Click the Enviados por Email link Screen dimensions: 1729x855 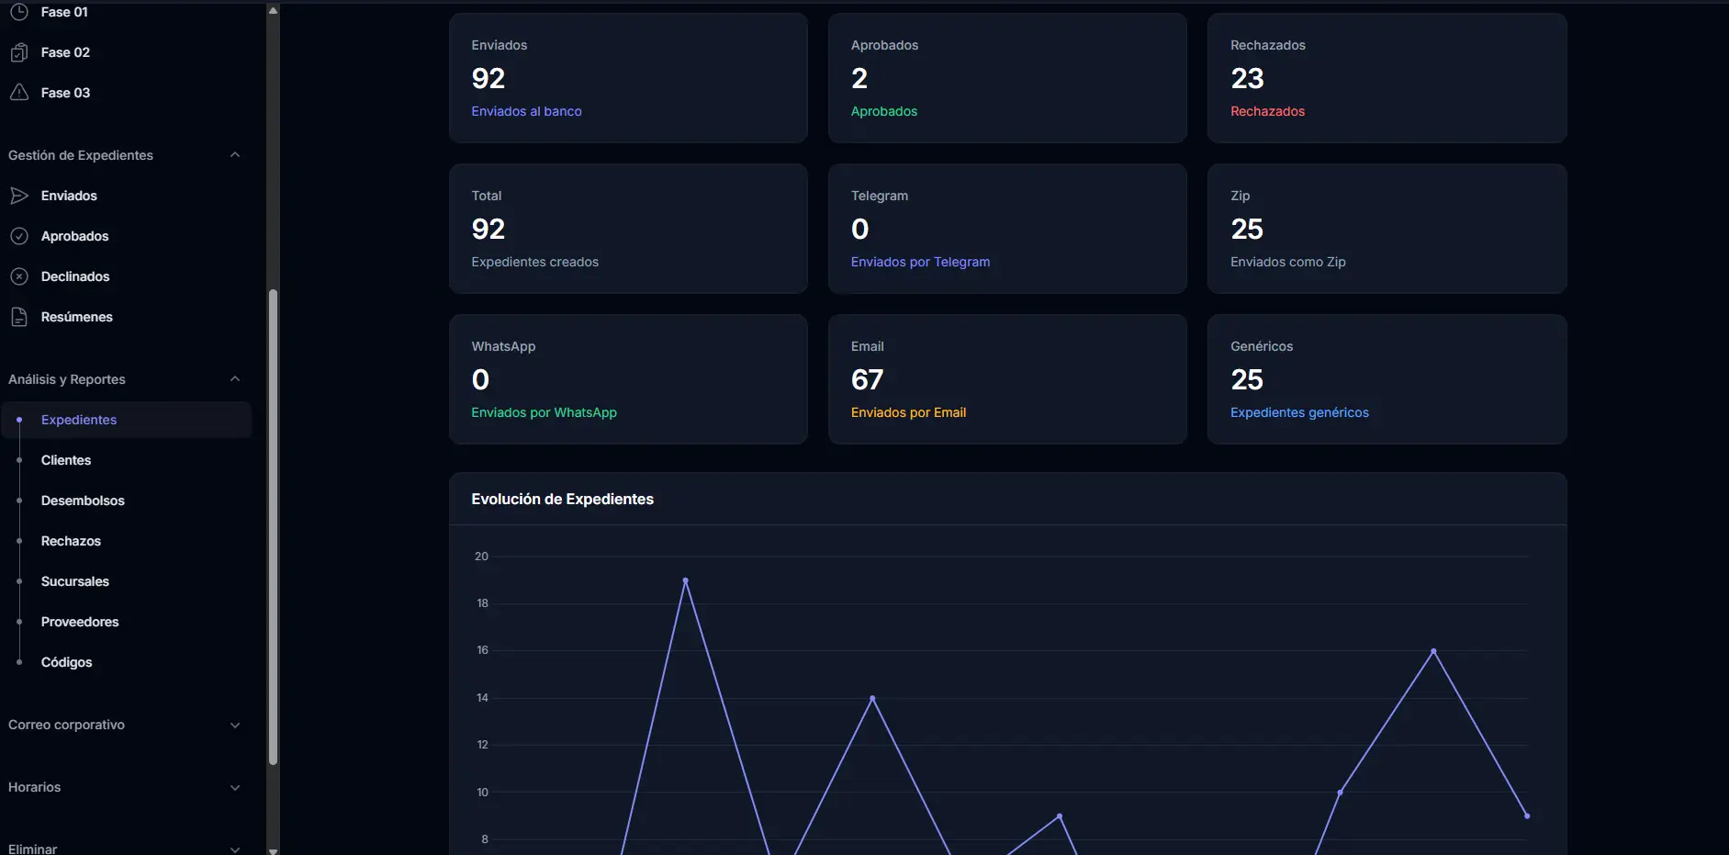(908, 412)
